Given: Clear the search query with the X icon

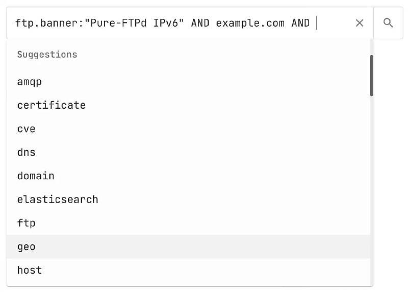Looking at the screenshot, I should pyautogui.click(x=360, y=23).
